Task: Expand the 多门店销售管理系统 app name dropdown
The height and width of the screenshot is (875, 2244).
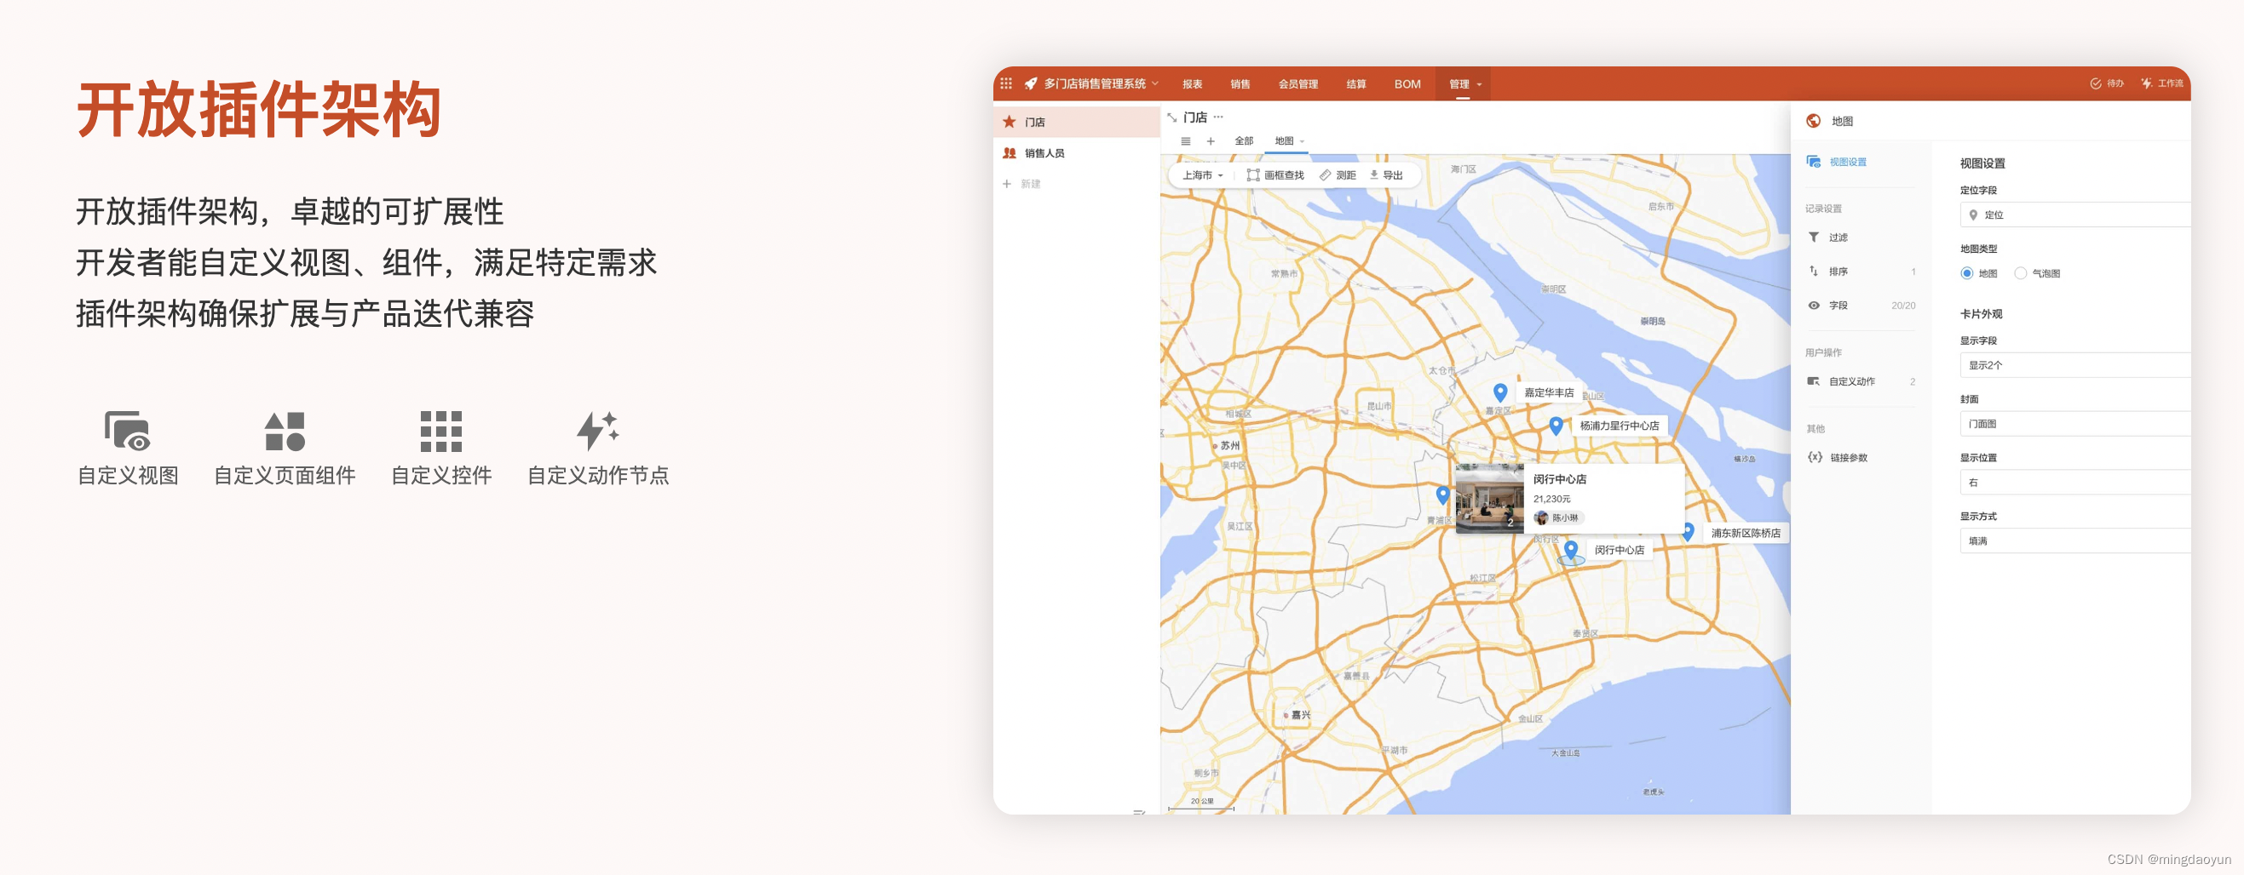Action: pyautogui.click(x=1155, y=83)
